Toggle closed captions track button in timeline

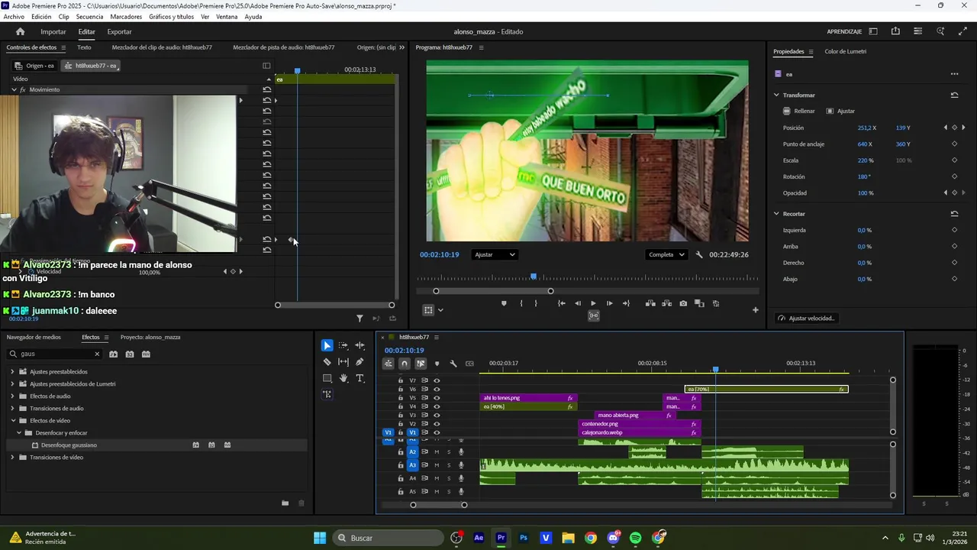(x=469, y=364)
